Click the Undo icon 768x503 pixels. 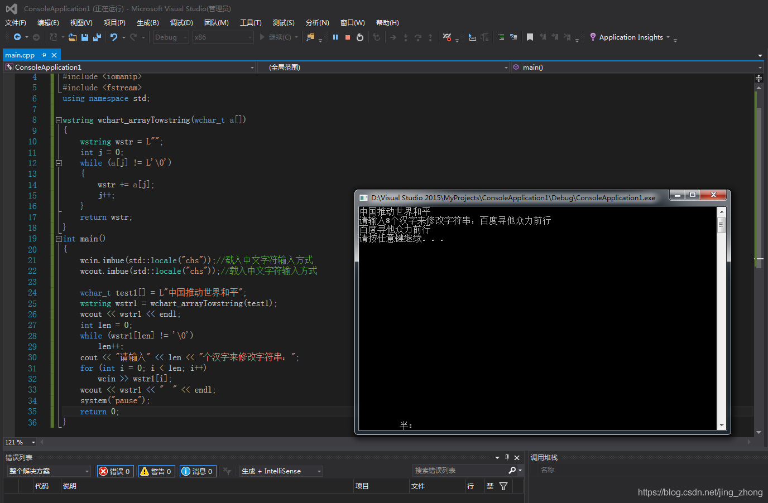[113, 37]
